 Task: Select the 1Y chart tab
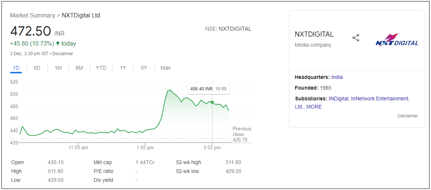(123, 68)
